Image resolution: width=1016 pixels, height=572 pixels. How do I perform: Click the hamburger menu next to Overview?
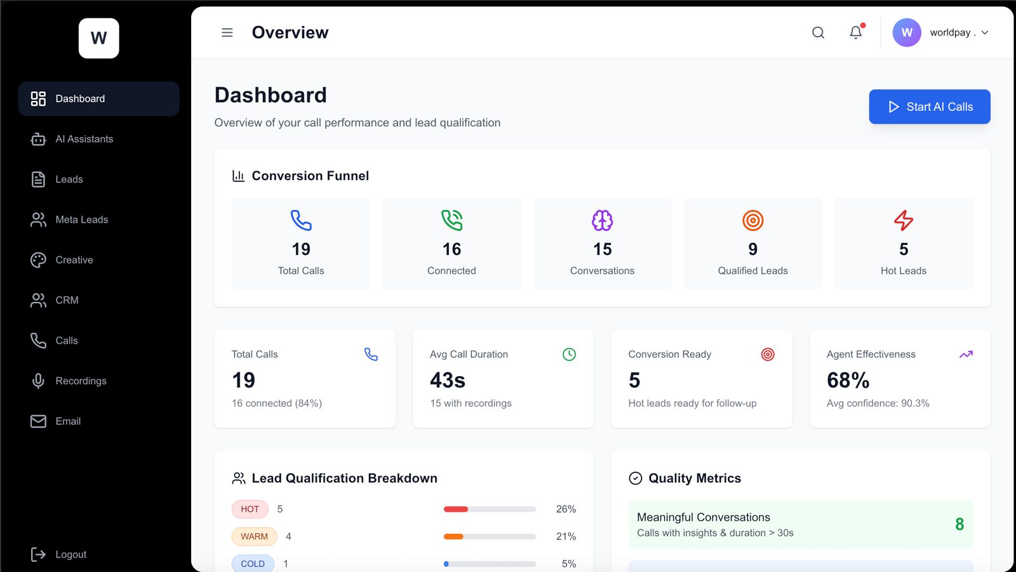click(x=227, y=32)
